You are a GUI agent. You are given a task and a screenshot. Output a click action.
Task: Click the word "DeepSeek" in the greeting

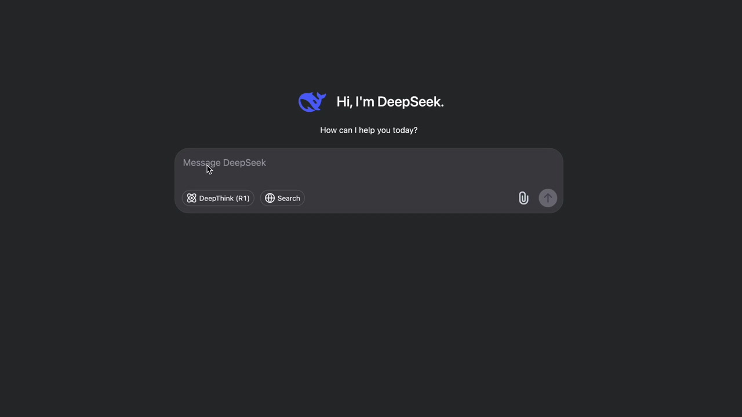click(410, 102)
